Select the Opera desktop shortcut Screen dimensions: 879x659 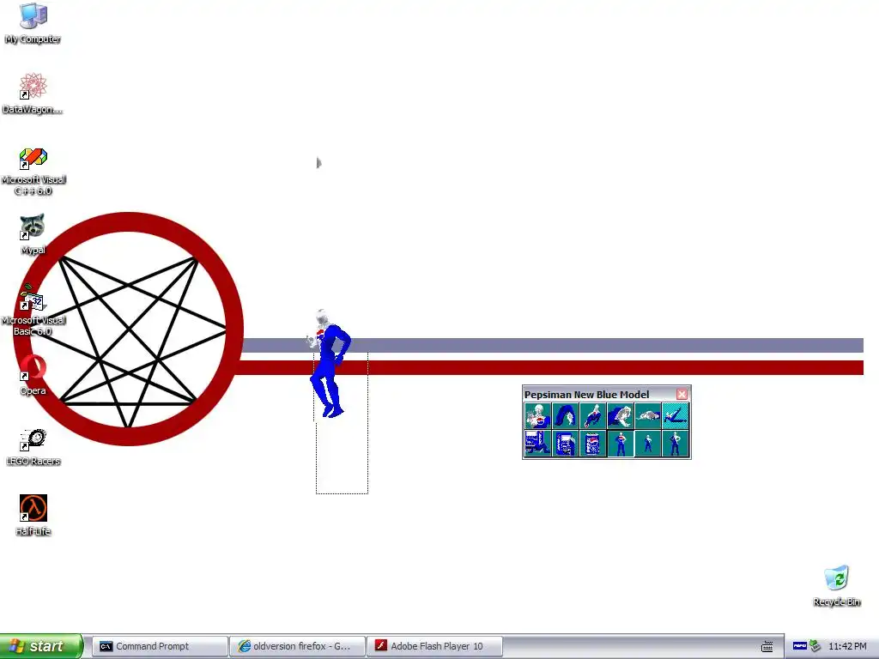point(33,375)
